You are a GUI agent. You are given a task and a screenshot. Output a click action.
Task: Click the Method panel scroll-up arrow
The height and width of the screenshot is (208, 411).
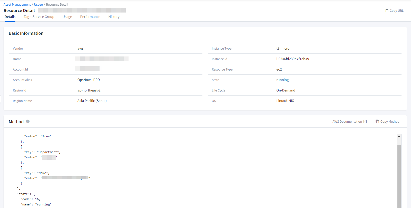[399, 136]
